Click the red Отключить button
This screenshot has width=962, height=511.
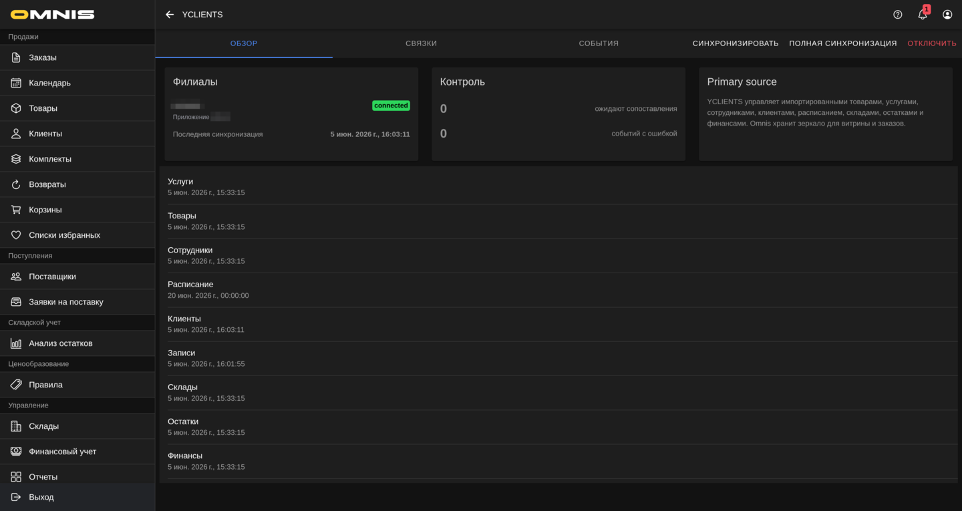pyautogui.click(x=932, y=43)
